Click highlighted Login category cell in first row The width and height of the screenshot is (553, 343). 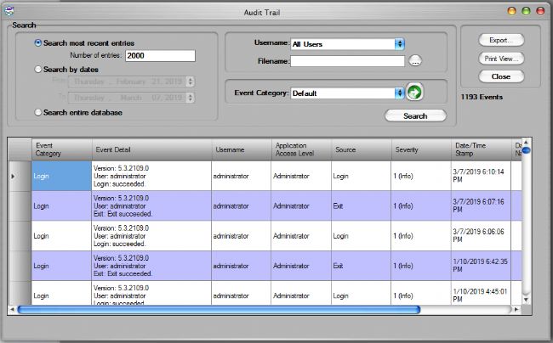coord(61,176)
